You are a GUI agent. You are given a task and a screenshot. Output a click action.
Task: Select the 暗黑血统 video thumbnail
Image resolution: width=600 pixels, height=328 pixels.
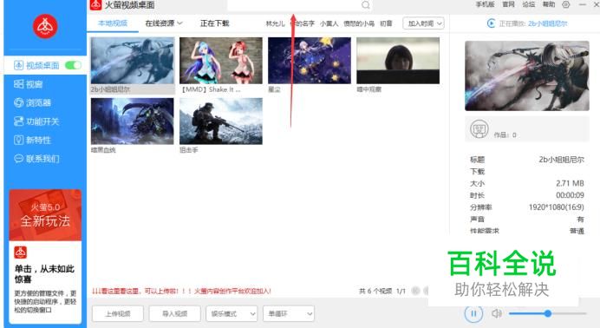click(133, 121)
